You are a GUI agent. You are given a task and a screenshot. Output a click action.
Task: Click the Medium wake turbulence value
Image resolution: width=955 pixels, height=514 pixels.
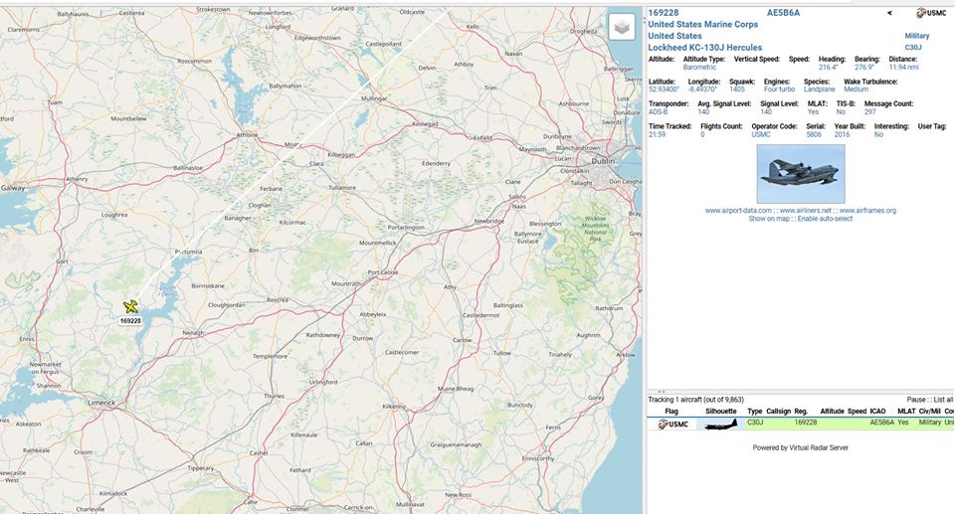[x=856, y=89]
